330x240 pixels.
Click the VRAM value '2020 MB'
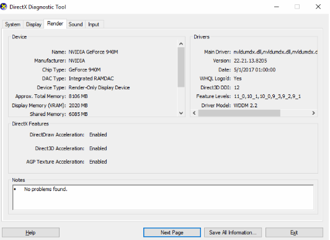[78, 105]
